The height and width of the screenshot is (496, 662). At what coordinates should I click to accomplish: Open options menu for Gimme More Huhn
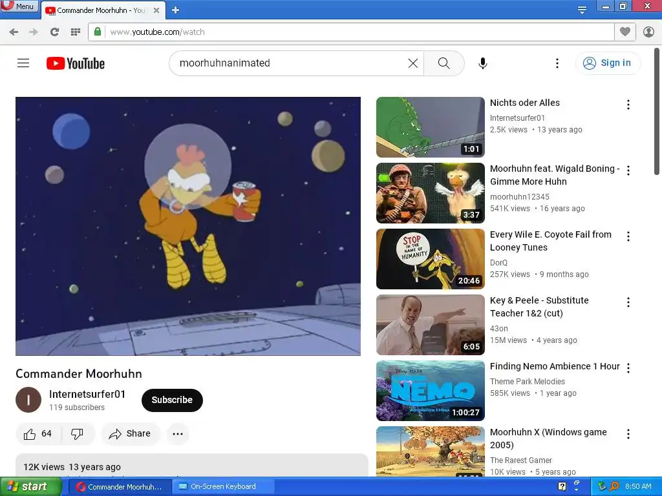tap(628, 170)
